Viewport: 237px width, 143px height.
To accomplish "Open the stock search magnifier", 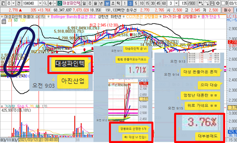I will point(45,3).
